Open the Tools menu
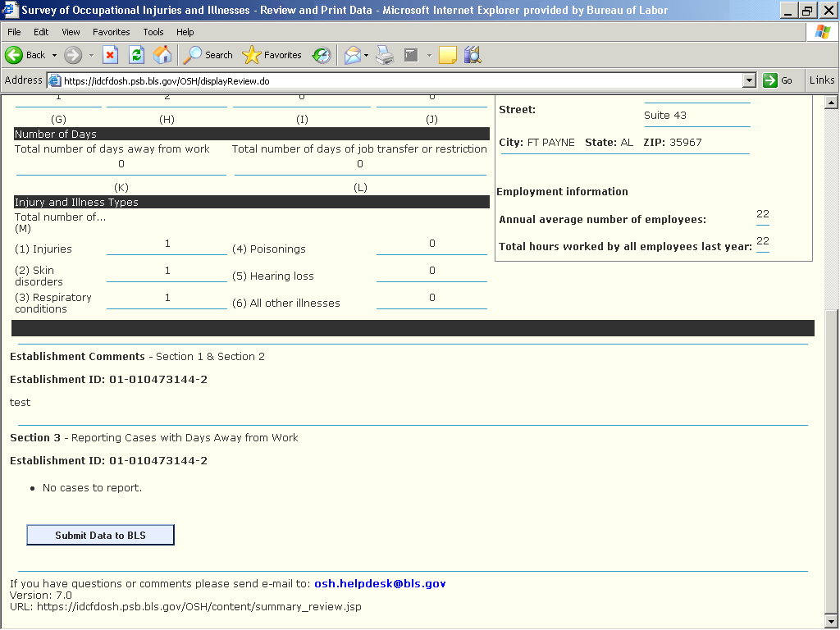This screenshot has height=630, width=840. click(153, 32)
